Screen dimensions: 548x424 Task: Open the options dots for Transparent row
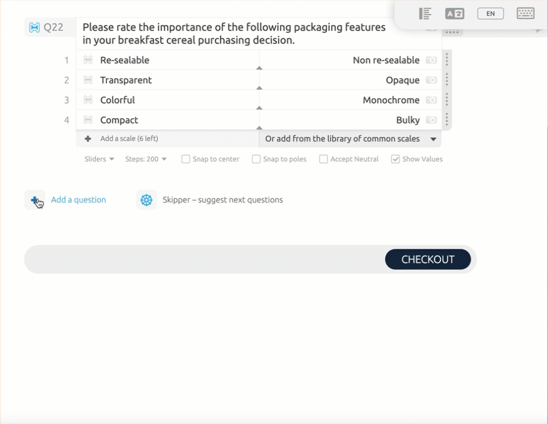click(x=447, y=80)
